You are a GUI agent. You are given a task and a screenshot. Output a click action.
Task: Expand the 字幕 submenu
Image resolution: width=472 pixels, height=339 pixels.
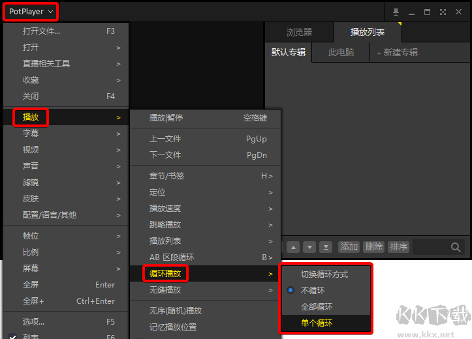[x=66, y=134]
